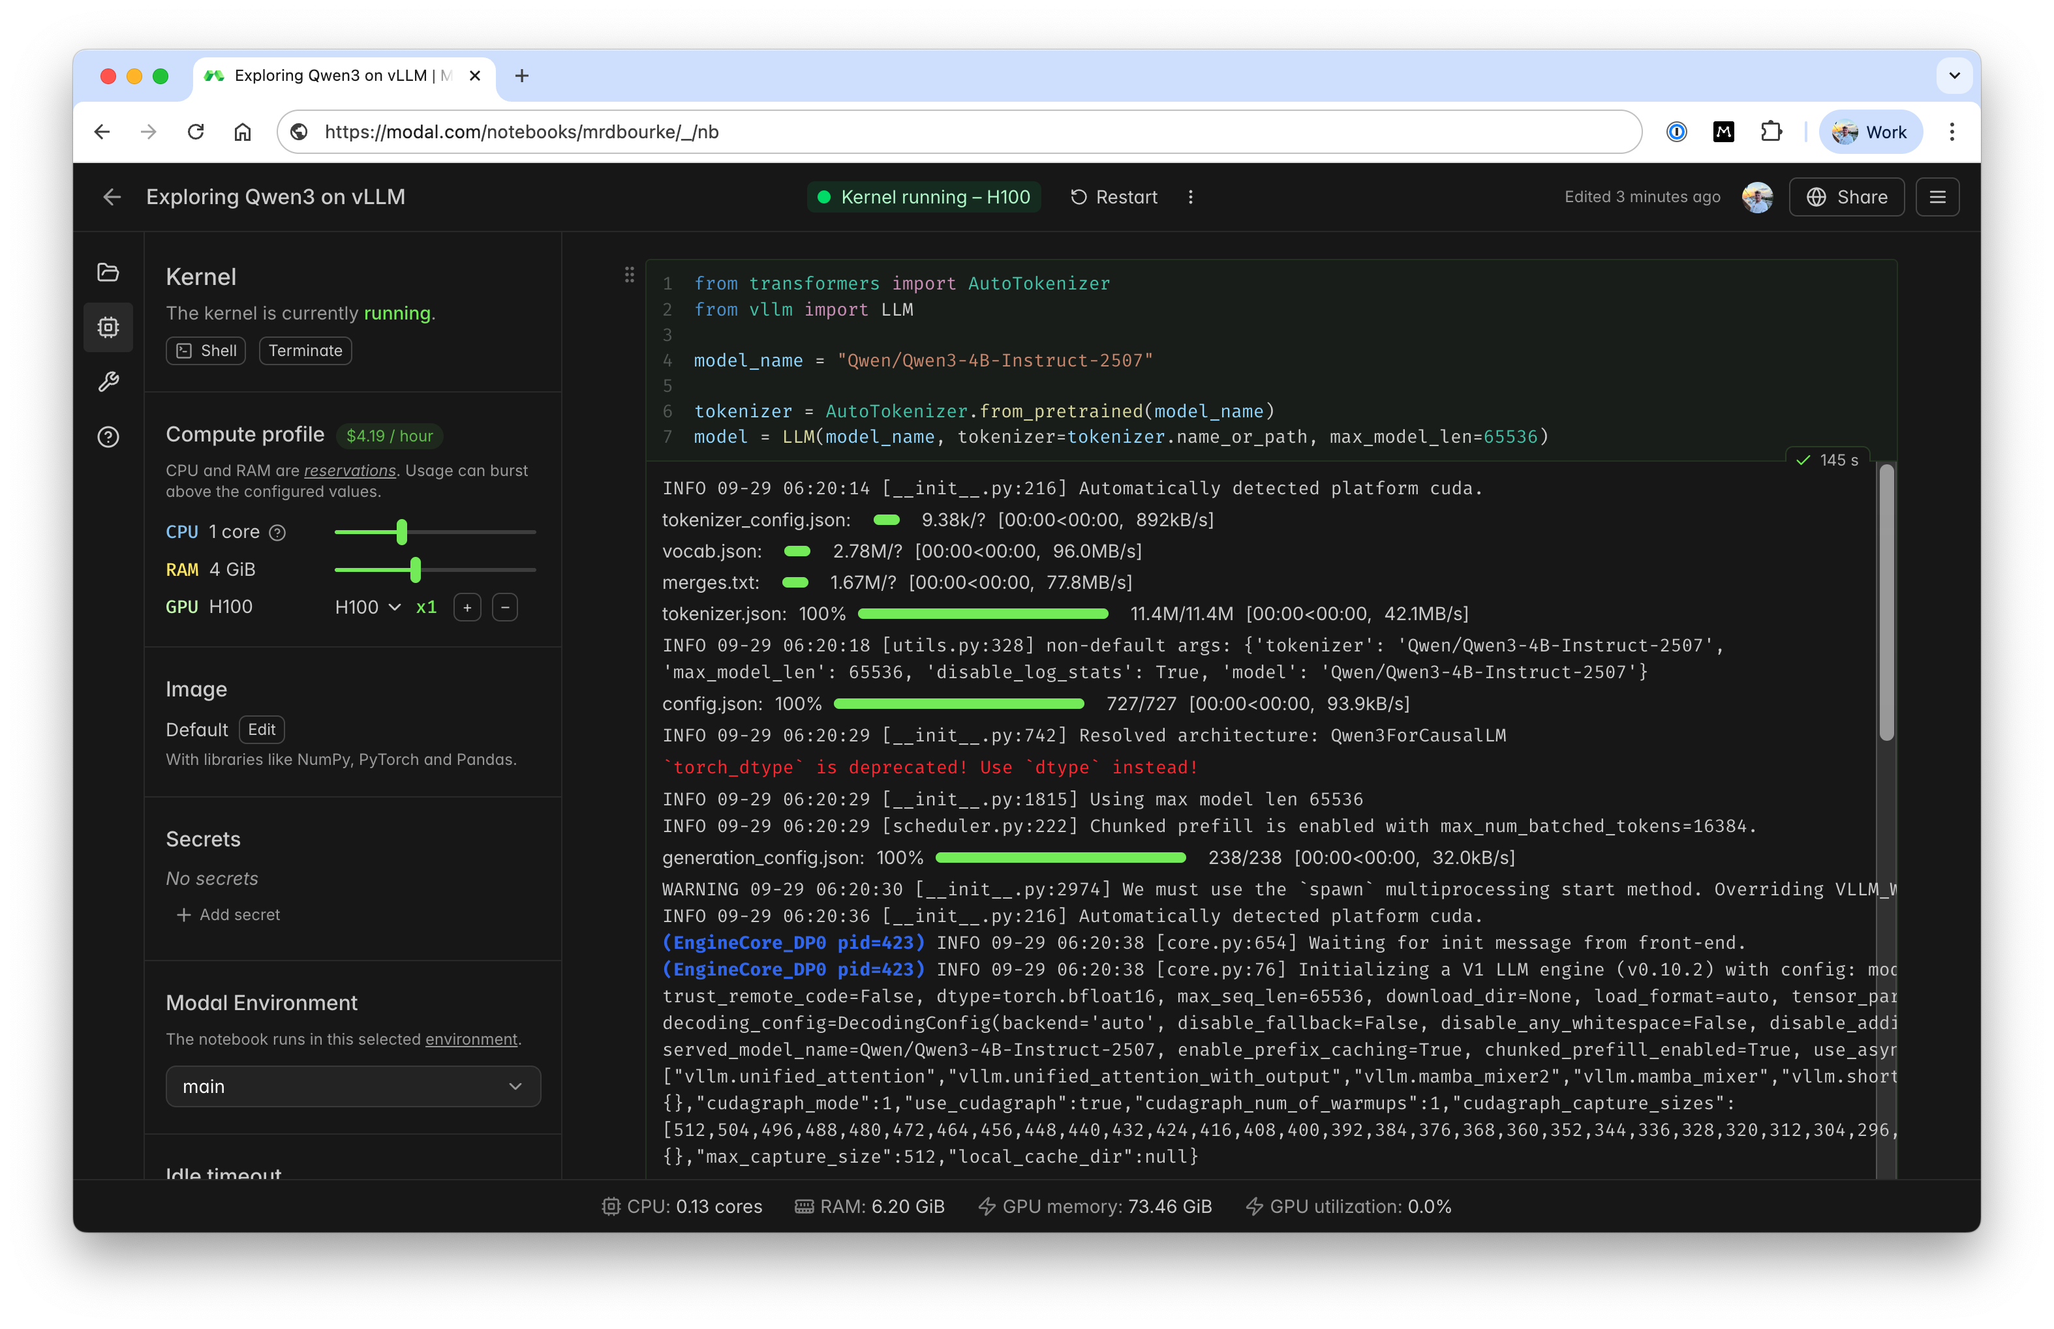Open the wrench tools sidebar icon
The image size is (2054, 1329).
(108, 382)
